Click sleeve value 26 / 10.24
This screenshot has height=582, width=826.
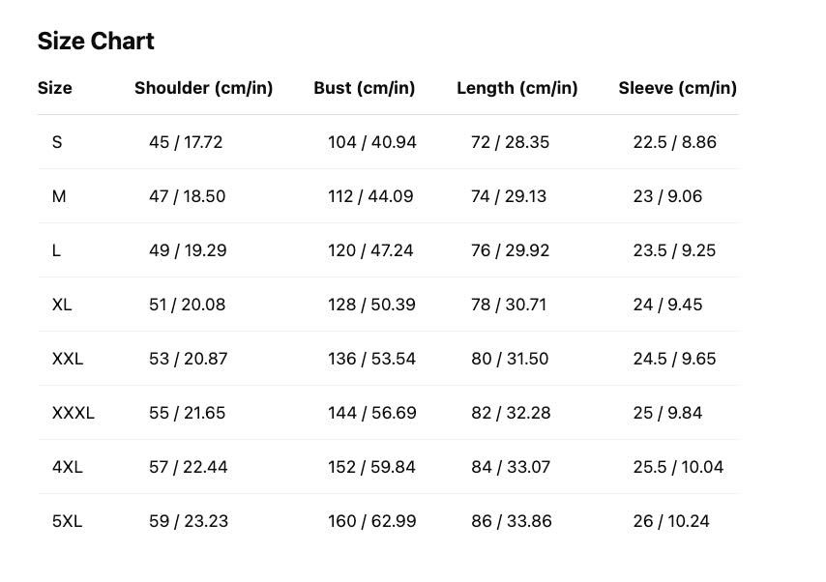coord(671,521)
